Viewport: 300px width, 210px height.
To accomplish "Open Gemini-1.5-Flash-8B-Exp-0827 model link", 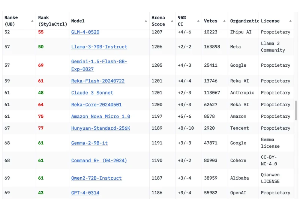I will pos(99,65).
